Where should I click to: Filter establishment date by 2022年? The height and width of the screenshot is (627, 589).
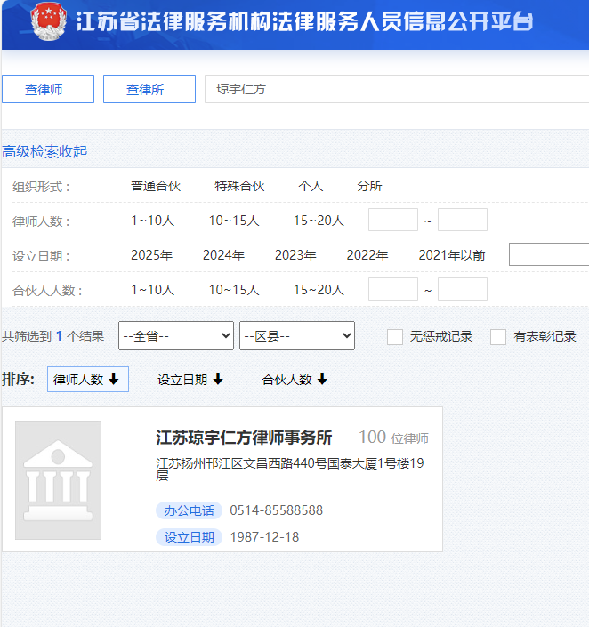coord(367,255)
